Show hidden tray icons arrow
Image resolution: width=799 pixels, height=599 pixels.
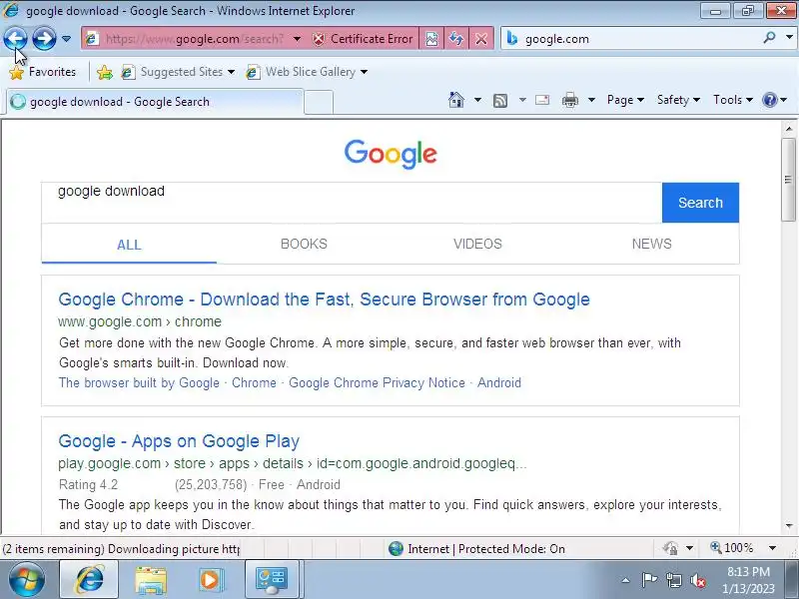click(626, 580)
